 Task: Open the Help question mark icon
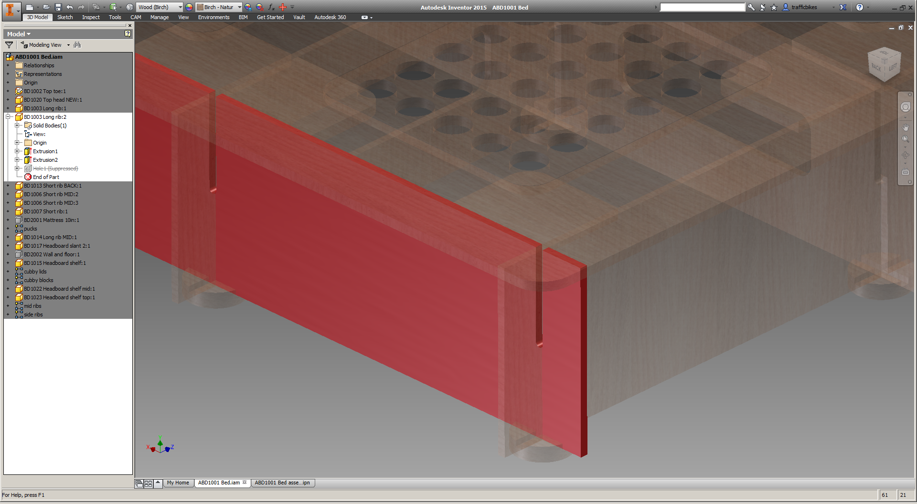(x=860, y=7)
